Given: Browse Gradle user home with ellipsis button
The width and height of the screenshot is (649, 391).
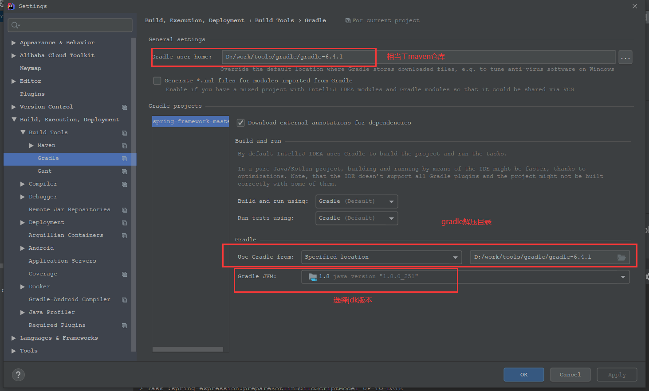Looking at the screenshot, I should point(625,57).
